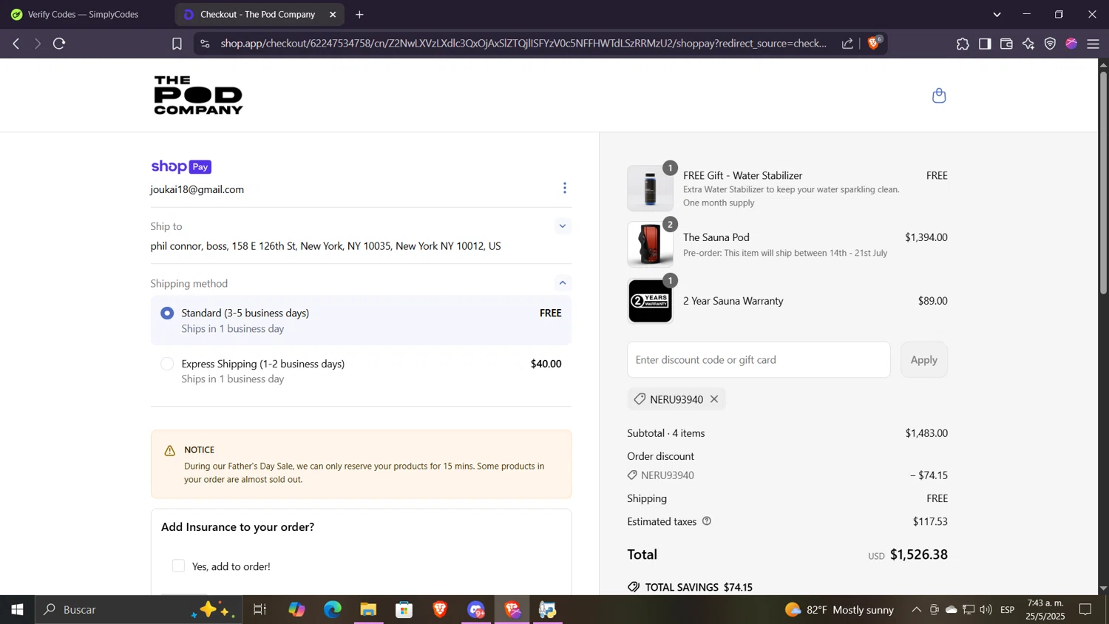Open Leo AI assistant icon
1109x624 pixels.
1028,44
